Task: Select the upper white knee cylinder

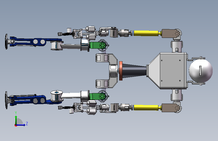Action: pyautogui.click(x=56, y=45)
